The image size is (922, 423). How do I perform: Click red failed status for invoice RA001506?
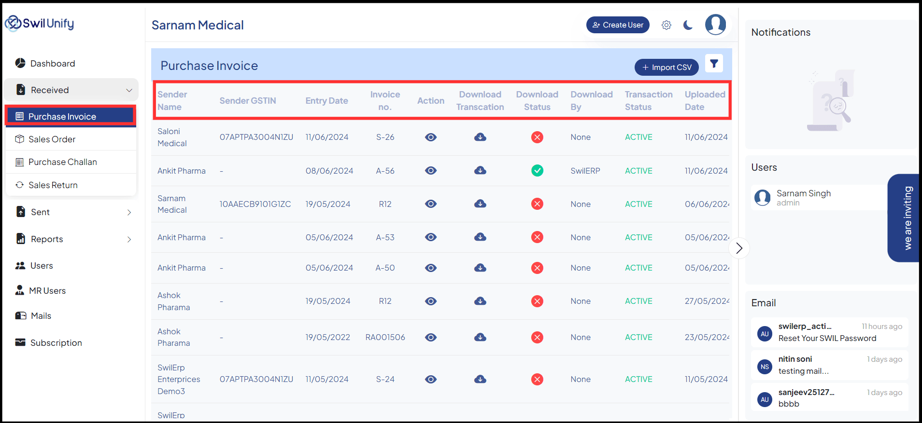click(x=537, y=338)
